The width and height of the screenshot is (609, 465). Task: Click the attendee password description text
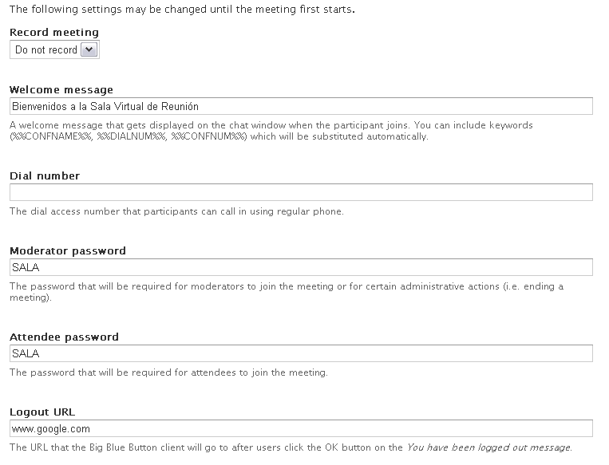pos(168,372)
